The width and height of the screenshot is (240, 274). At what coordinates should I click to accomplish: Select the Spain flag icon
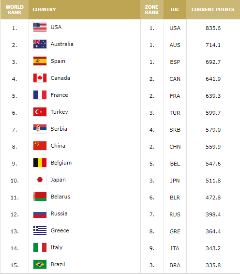[40, 61]
